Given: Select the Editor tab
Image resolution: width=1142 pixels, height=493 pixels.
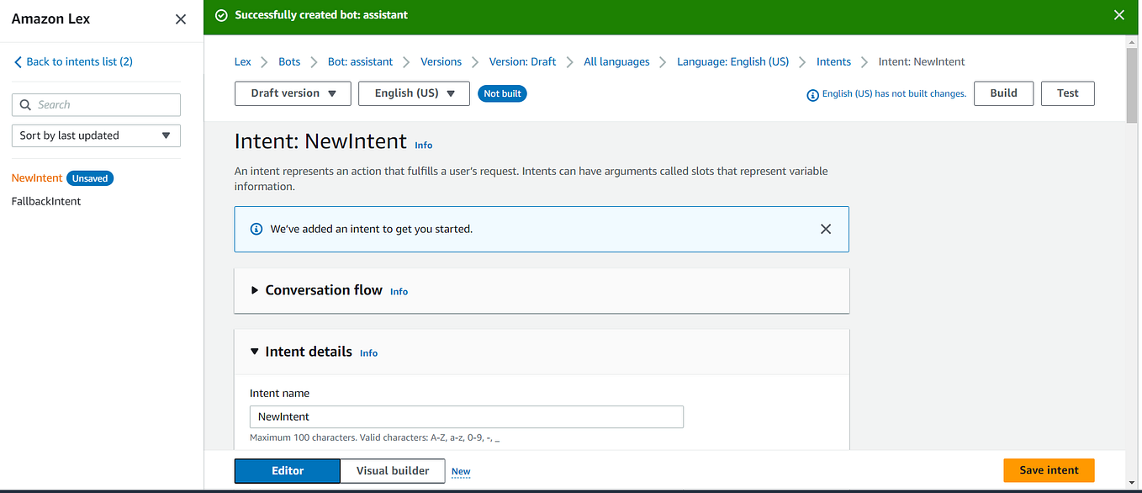Looking at the screenshot, I should pyautogui.click(x=287, y=470).
